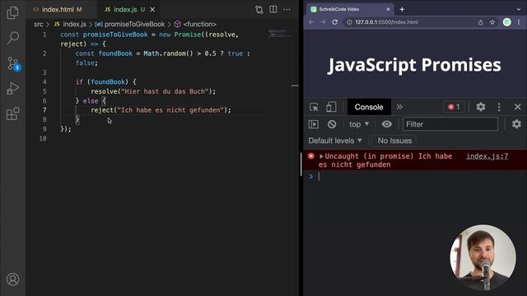Open Source Control view with badge
Image resolution: width=527 pixels, height=296 pixels.
point(13,63)
